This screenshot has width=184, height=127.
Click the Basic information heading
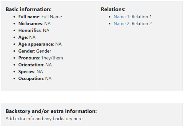29,10
